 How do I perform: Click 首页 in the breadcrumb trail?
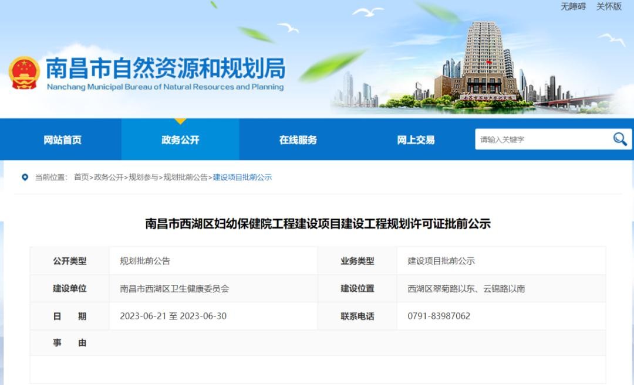pos(81,177)
